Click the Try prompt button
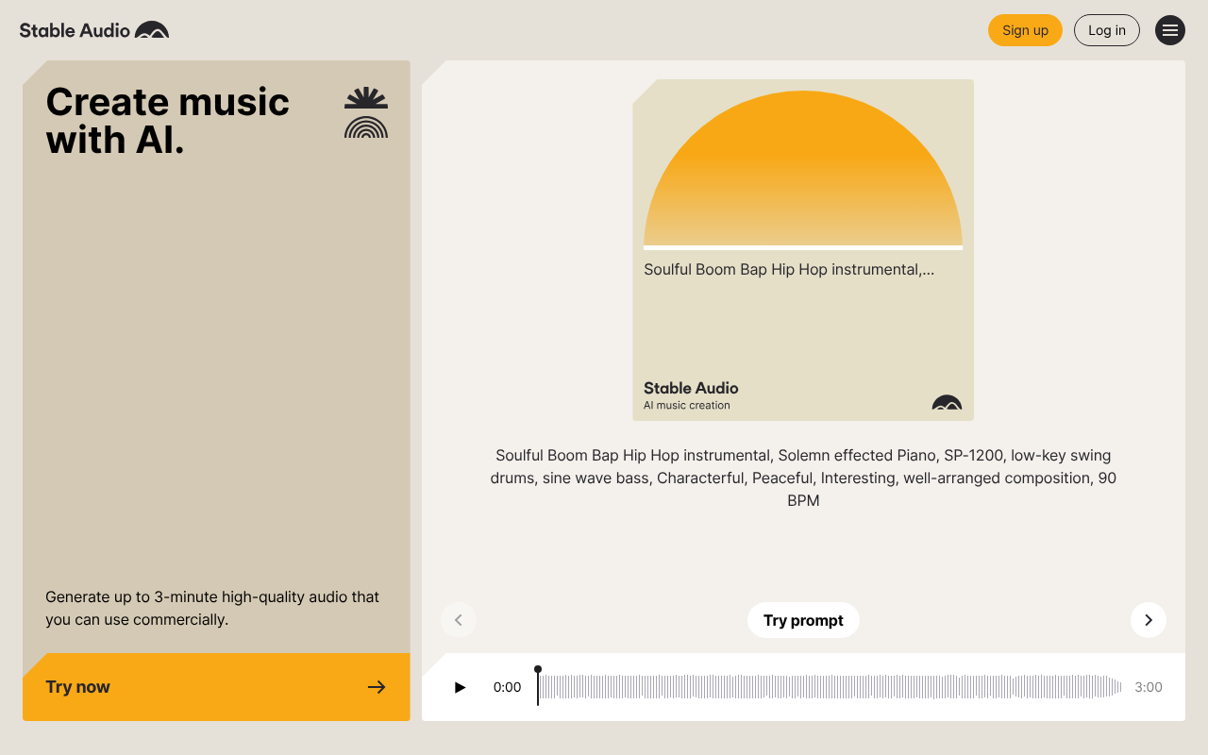 click(803, 620)
